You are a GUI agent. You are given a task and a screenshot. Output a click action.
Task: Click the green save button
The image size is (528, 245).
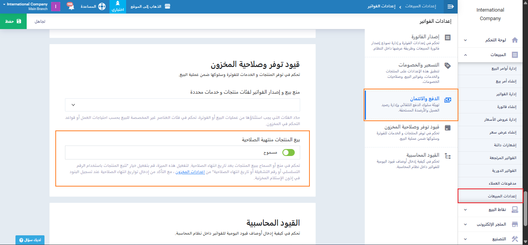pyautogui.click(x=13, y=21)
